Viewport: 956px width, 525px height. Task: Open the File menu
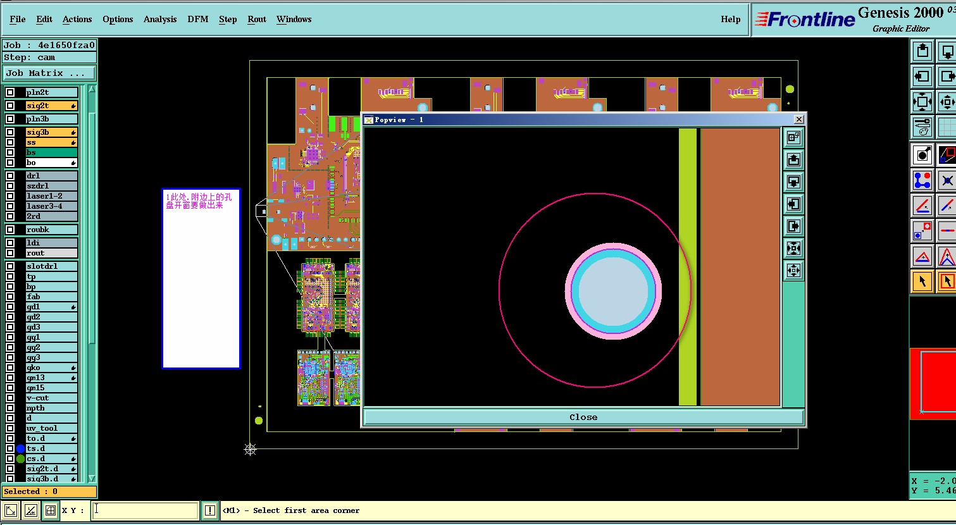click(x=18, y=19)
